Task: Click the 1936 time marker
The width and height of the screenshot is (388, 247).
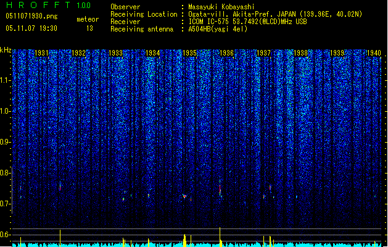Action: pyautogui.click(x=226, y=53)
